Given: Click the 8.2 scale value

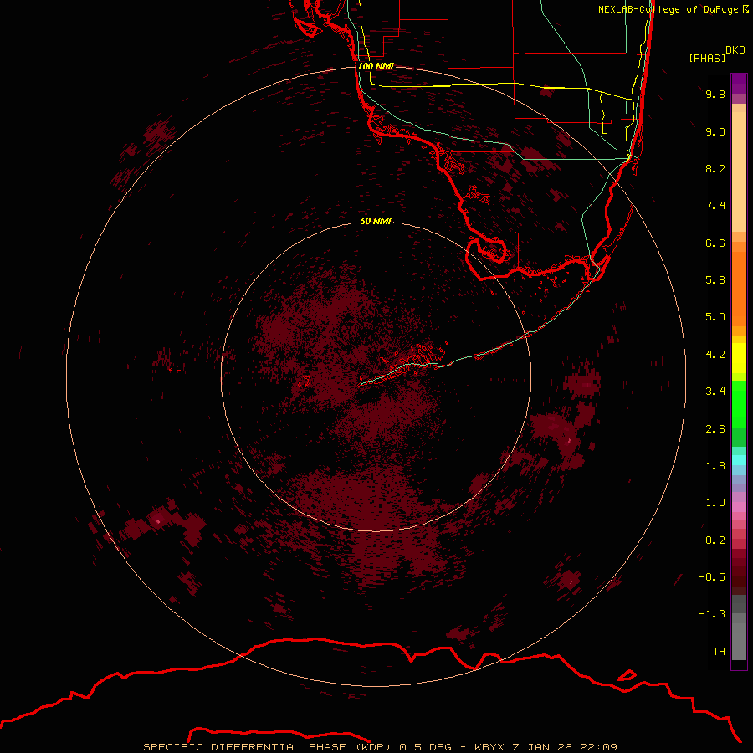Looking at the screenshot, I should click(715, 168).
